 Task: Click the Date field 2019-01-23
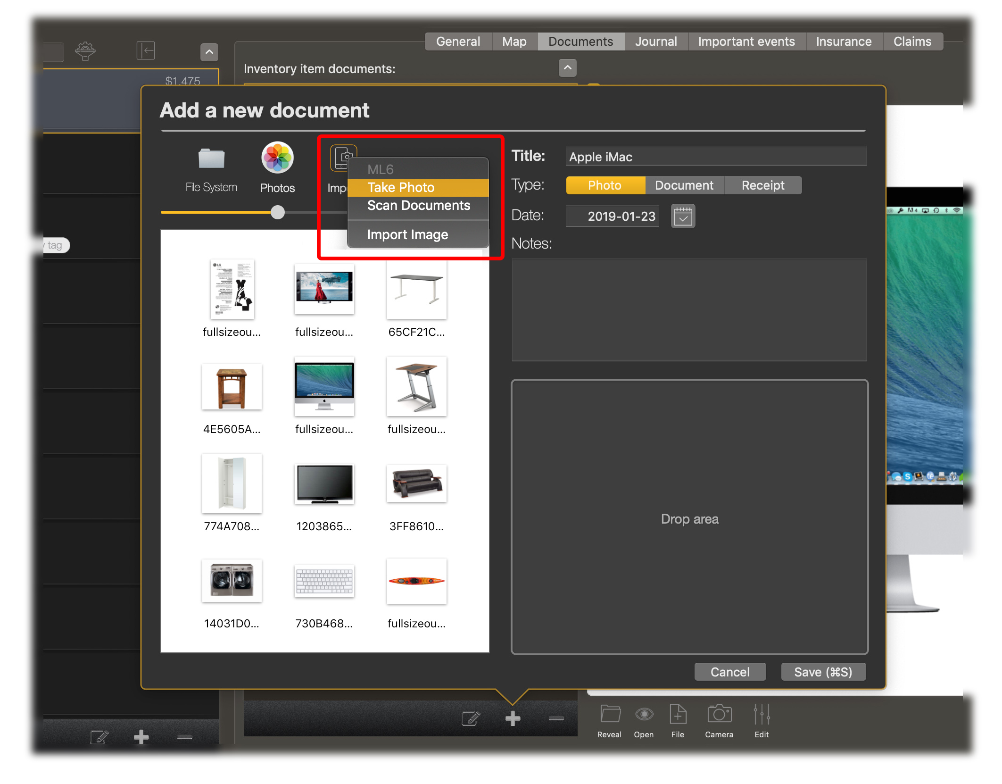click(x=613, y=216)
